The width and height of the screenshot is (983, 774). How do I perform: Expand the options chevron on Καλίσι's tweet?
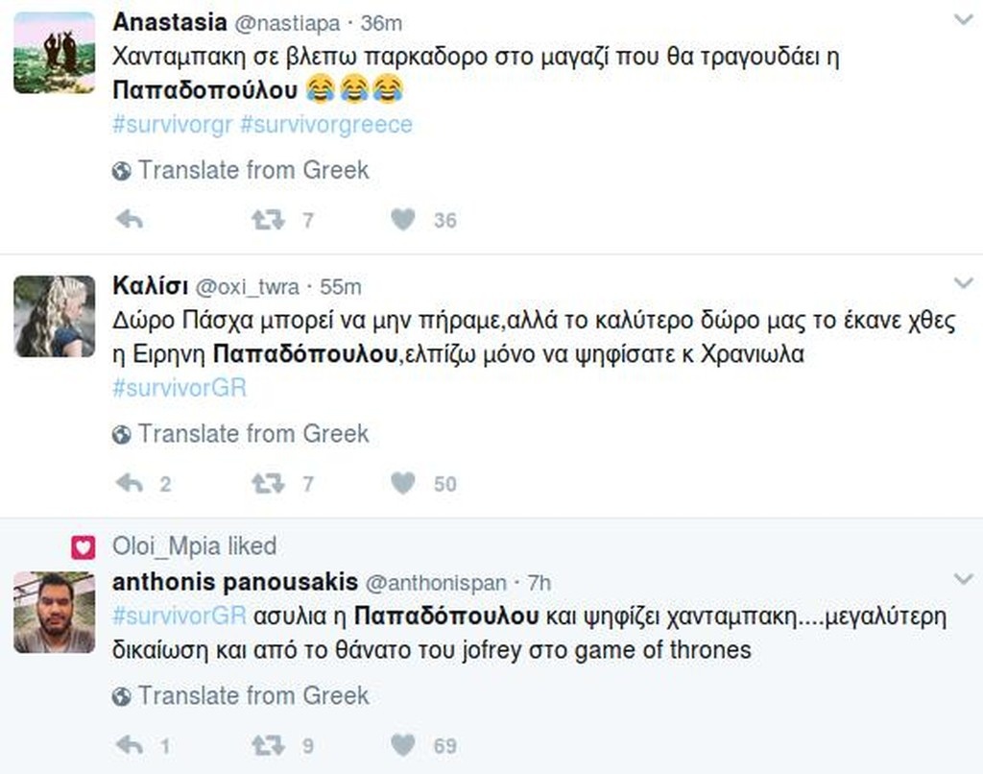[963, 282]
